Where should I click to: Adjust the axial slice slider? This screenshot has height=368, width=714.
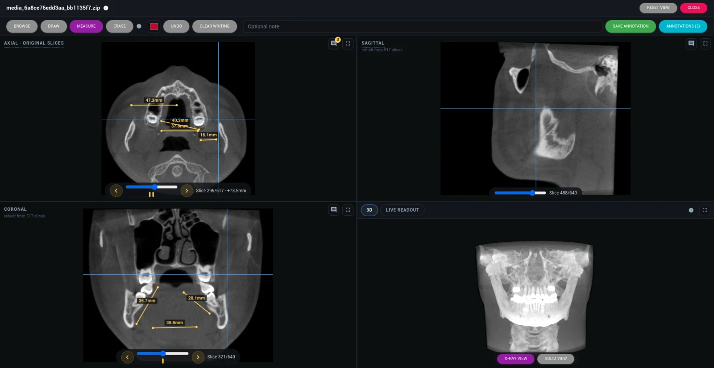click(x=152, y=187)
